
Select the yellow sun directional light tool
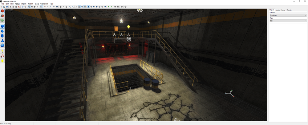click(x=2, y=61)
